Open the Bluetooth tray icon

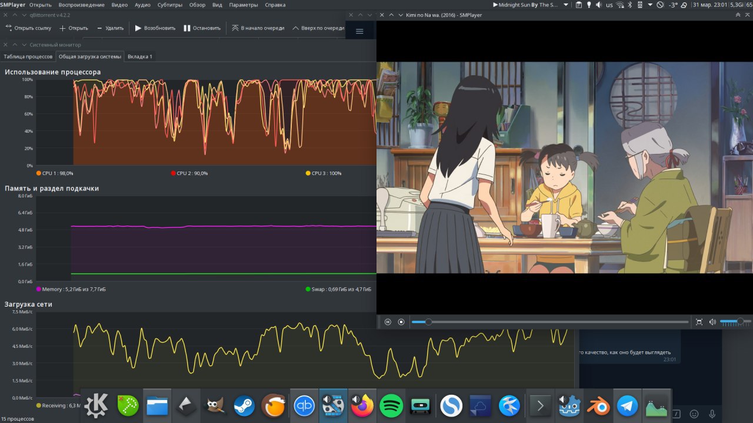point(629,5)
